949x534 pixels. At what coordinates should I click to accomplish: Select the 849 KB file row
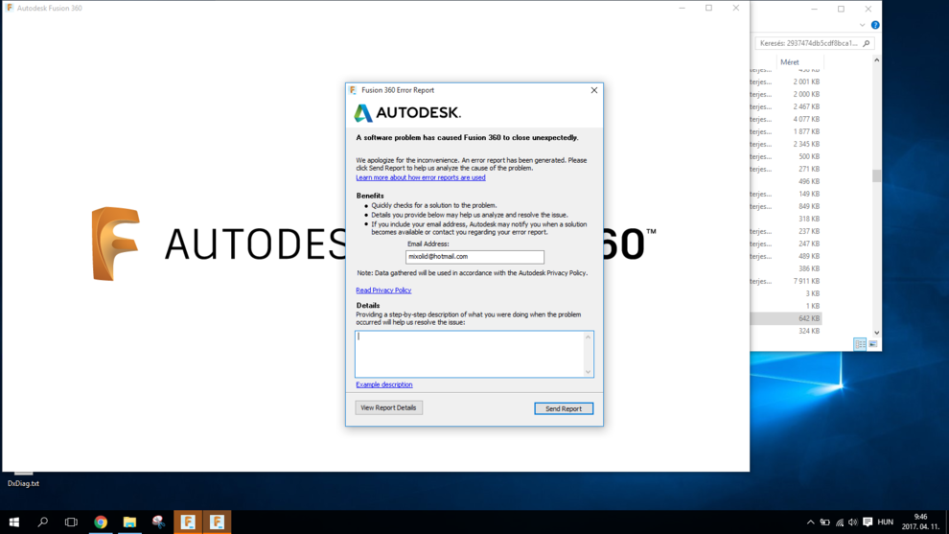pos(786,206)
